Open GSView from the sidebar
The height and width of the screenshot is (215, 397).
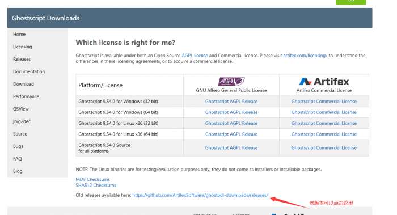(x=21, y=109)
